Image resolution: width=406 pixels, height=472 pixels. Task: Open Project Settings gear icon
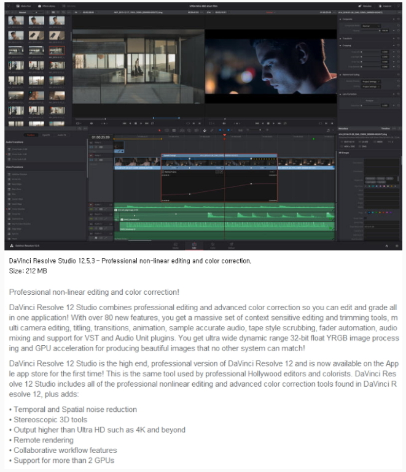pos(397,246)
